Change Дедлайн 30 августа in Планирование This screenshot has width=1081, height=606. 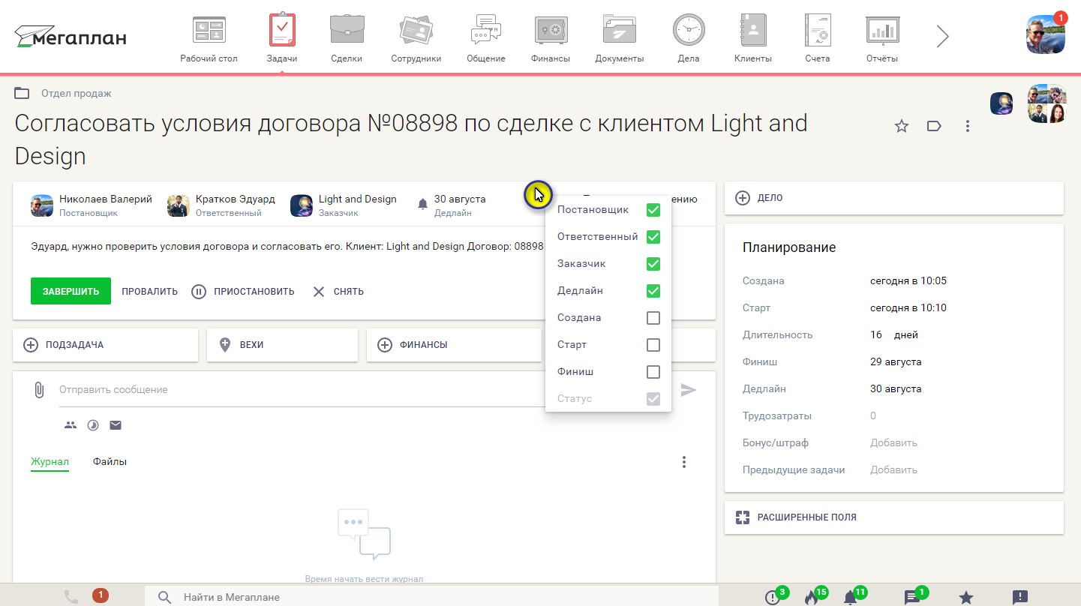[896, 389]
